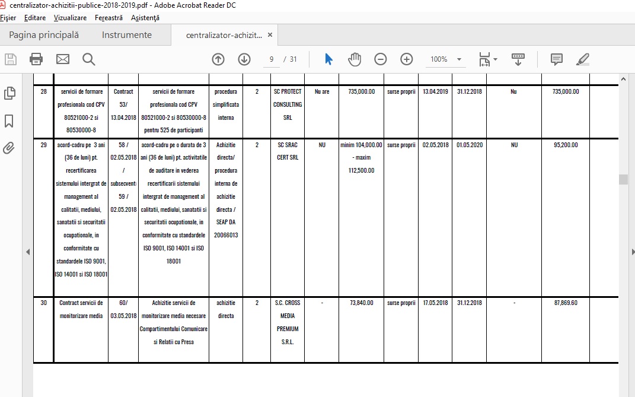Viewport: 635px width, 397px height.
Task: Switch to the Instrumente tab
Action: [x=127, y=35]
